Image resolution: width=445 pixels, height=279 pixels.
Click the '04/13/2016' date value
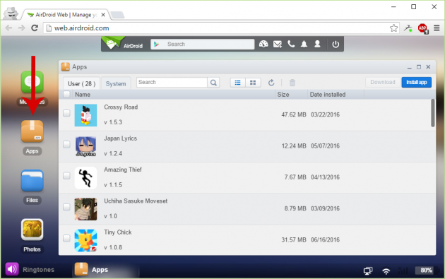tap(325, 177)
